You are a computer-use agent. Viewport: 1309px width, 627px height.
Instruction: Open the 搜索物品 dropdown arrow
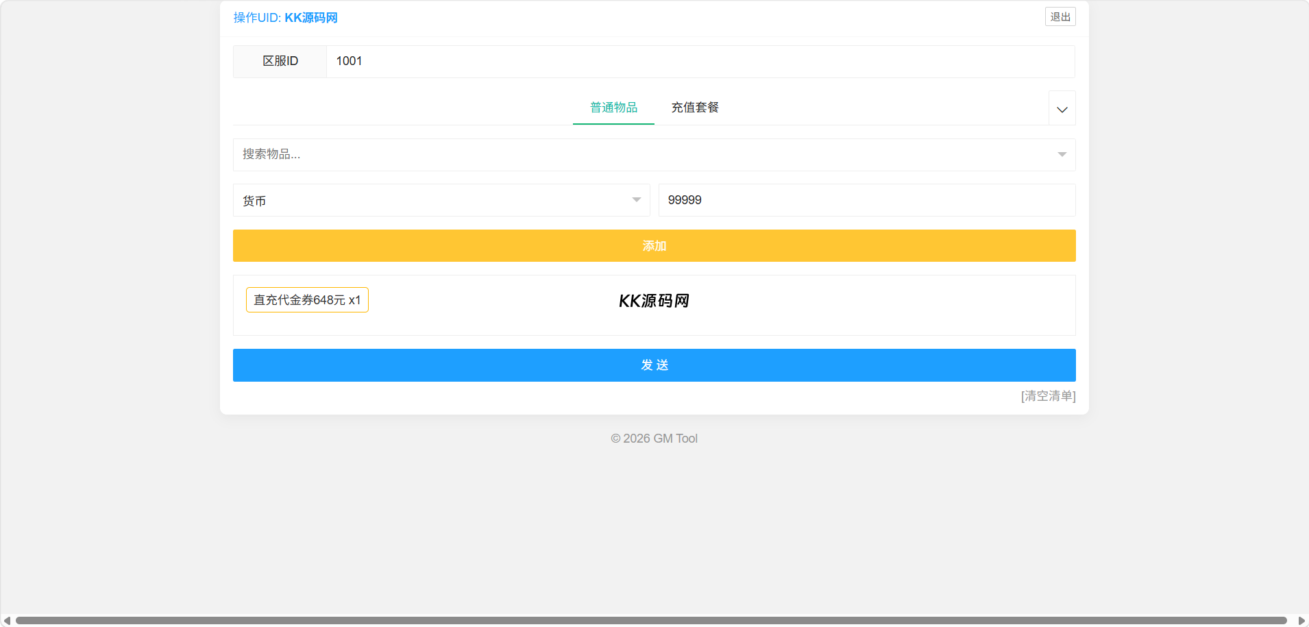(x=1062, y=155)
